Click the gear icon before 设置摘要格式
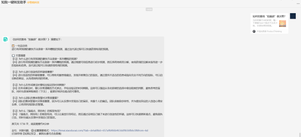The height and width of the screenshot is (137, 301). pos(32,131)
